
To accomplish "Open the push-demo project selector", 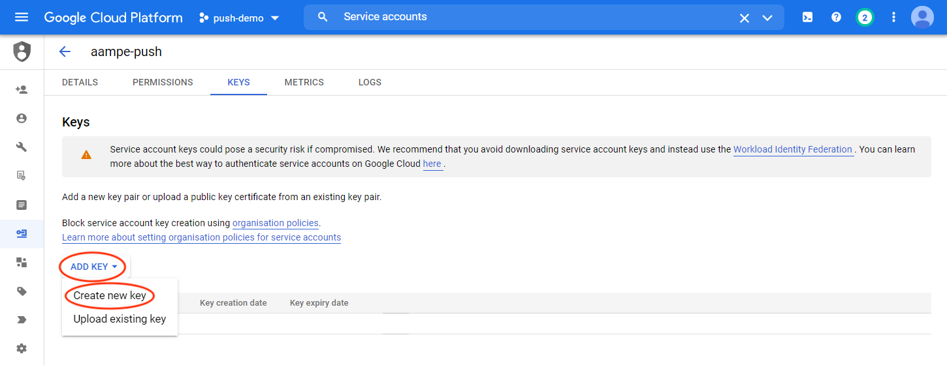I will point(239,18).
